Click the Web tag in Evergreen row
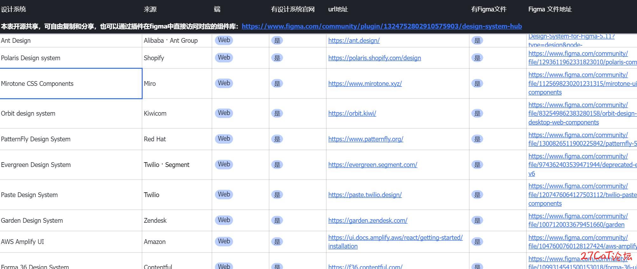This screenshot has height=269, width=637. [224, 164]
